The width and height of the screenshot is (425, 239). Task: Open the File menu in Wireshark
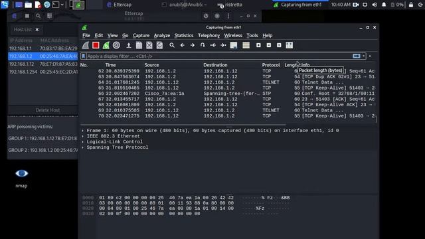(86, 35)
